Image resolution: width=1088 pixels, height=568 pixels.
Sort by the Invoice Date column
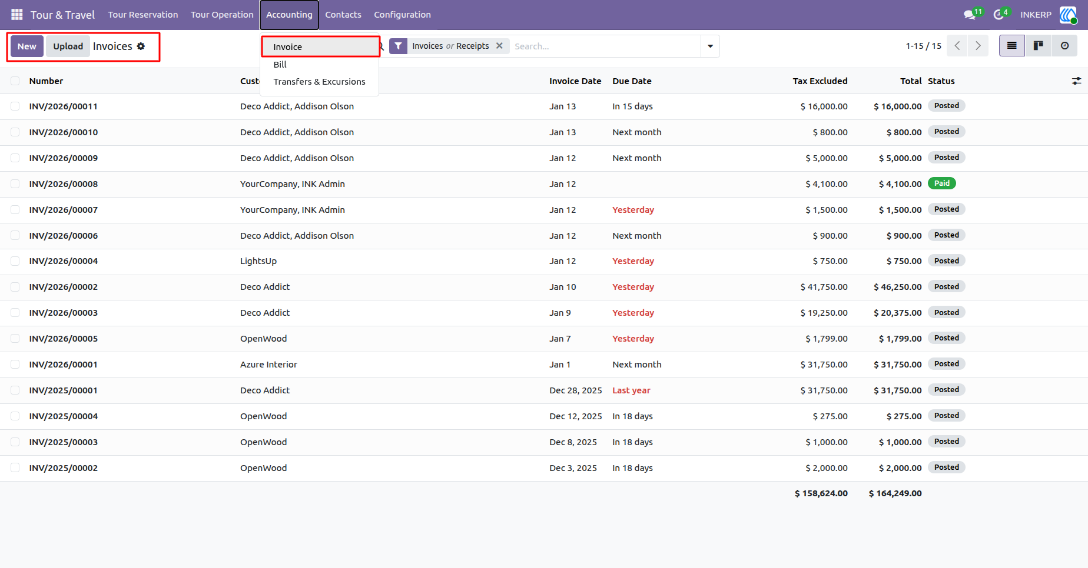coord(575,81)
